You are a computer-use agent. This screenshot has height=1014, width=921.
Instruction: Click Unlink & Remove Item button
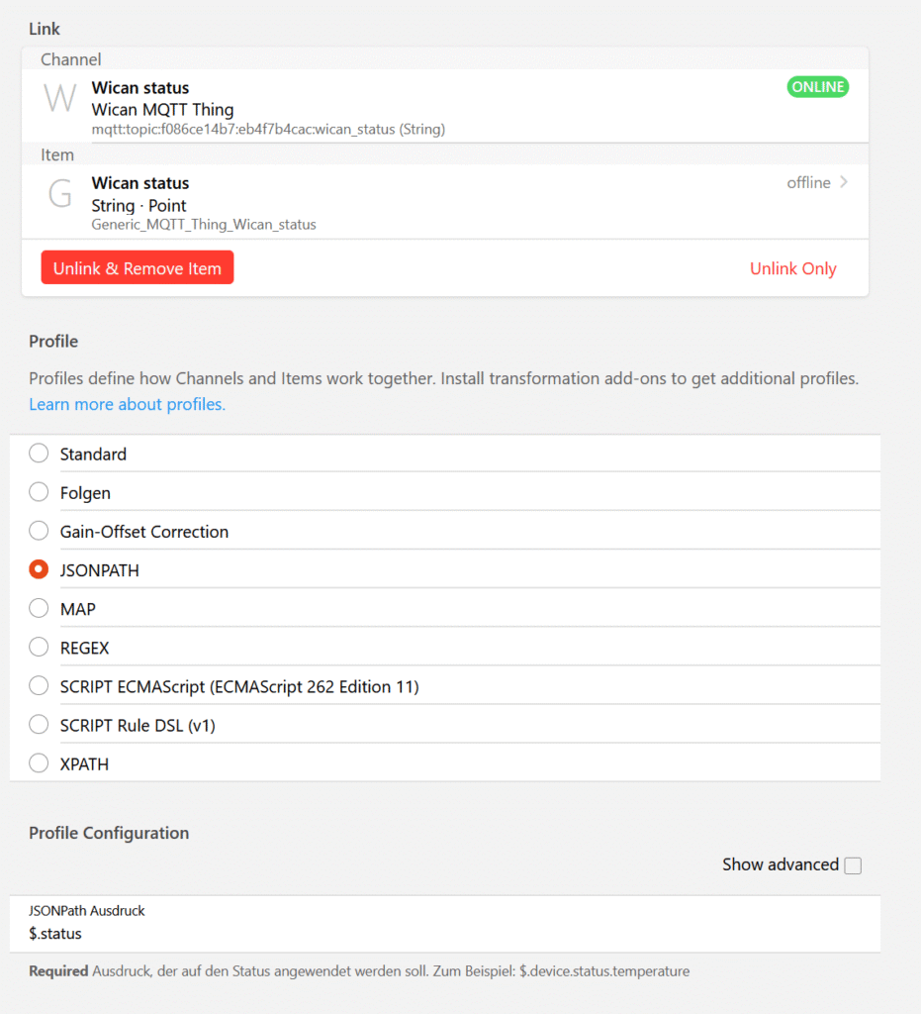[x=137, y=267]
